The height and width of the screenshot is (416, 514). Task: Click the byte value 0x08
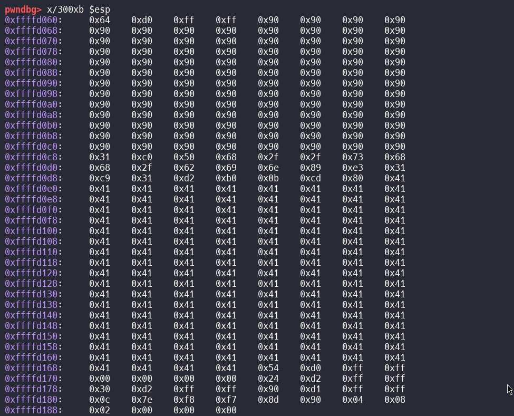[395, 400]
